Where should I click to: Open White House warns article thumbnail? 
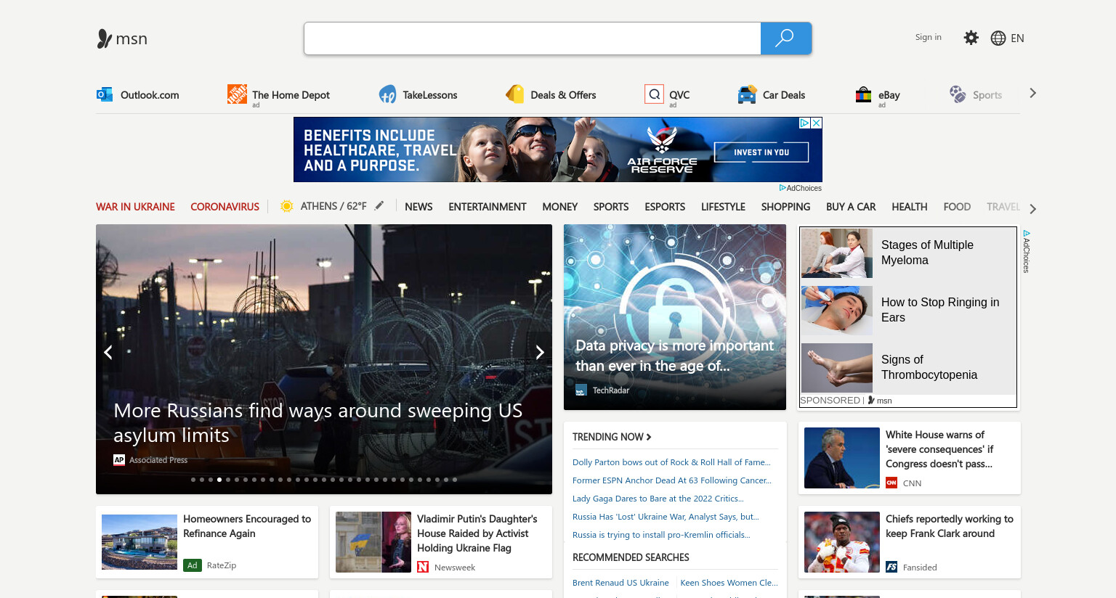coord(842,458)
